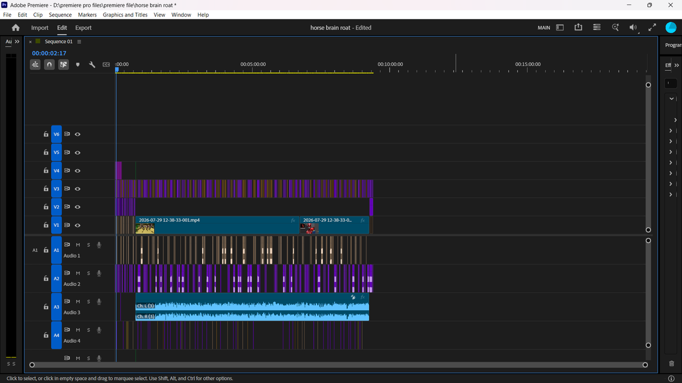Open the Markers menu
This screenshot has height=383, width=682.
[x=88, y=15]
